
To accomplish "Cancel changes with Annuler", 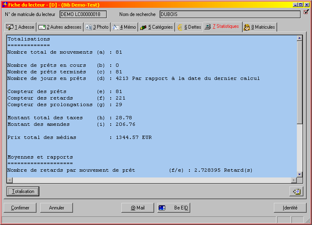I will pos(57,208).
